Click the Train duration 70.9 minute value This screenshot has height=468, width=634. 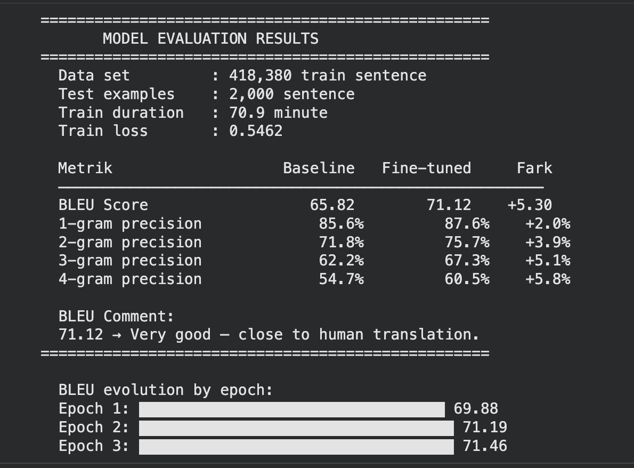[278, 113]
